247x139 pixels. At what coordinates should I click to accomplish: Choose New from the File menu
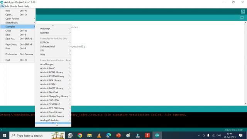(x=18, y=11)
